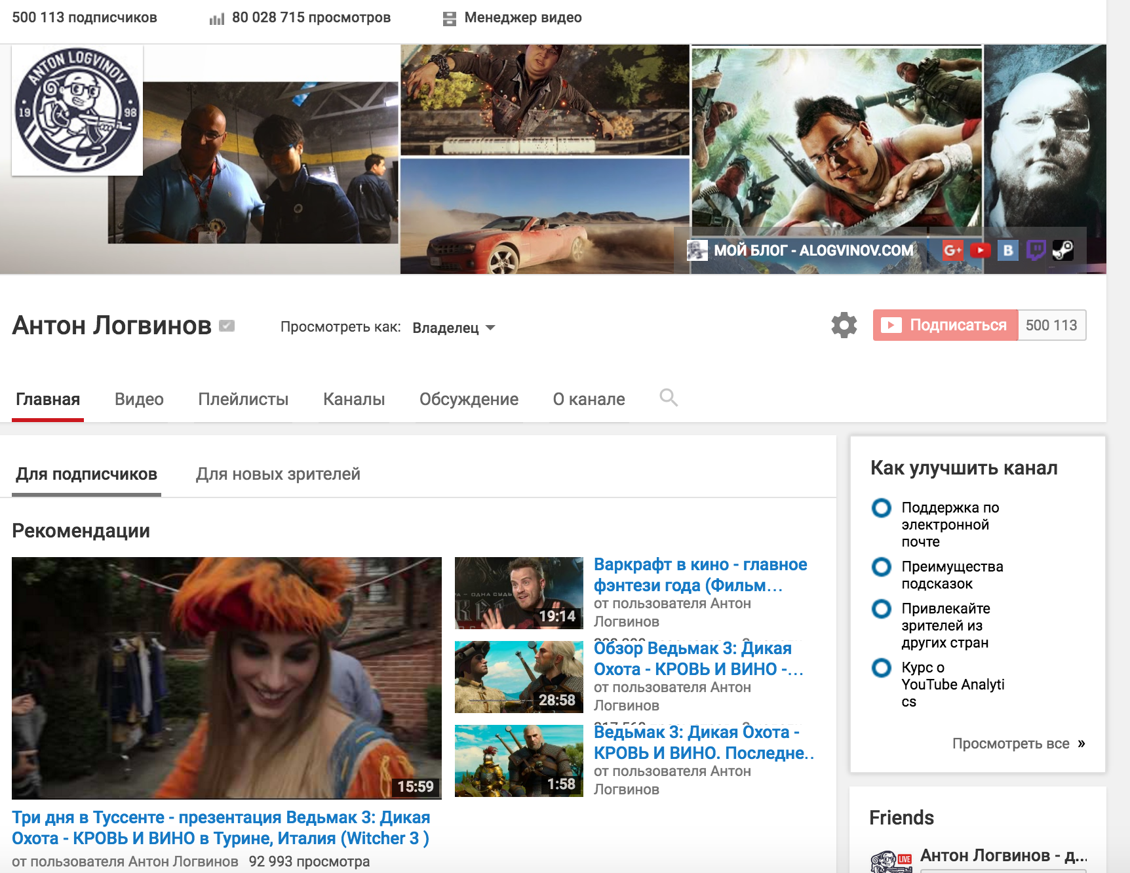This screenshot has height=873, width=1130.
Task: Click the red Подписаться button
Action: click(945, 325)
